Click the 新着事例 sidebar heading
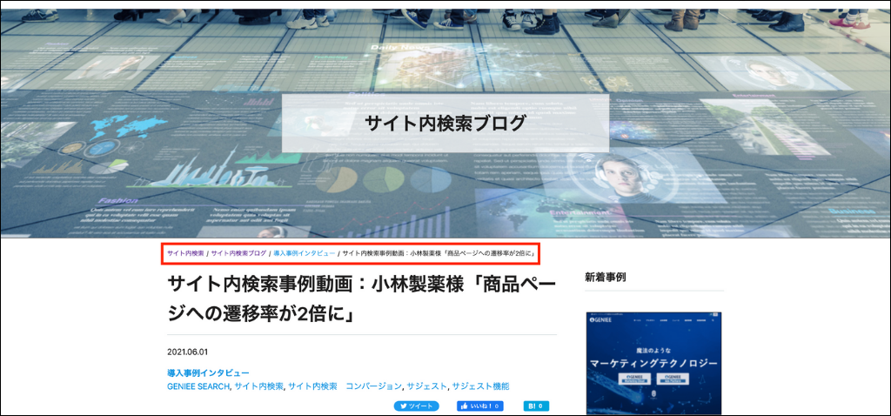891x416 pixels. [606, 278]
